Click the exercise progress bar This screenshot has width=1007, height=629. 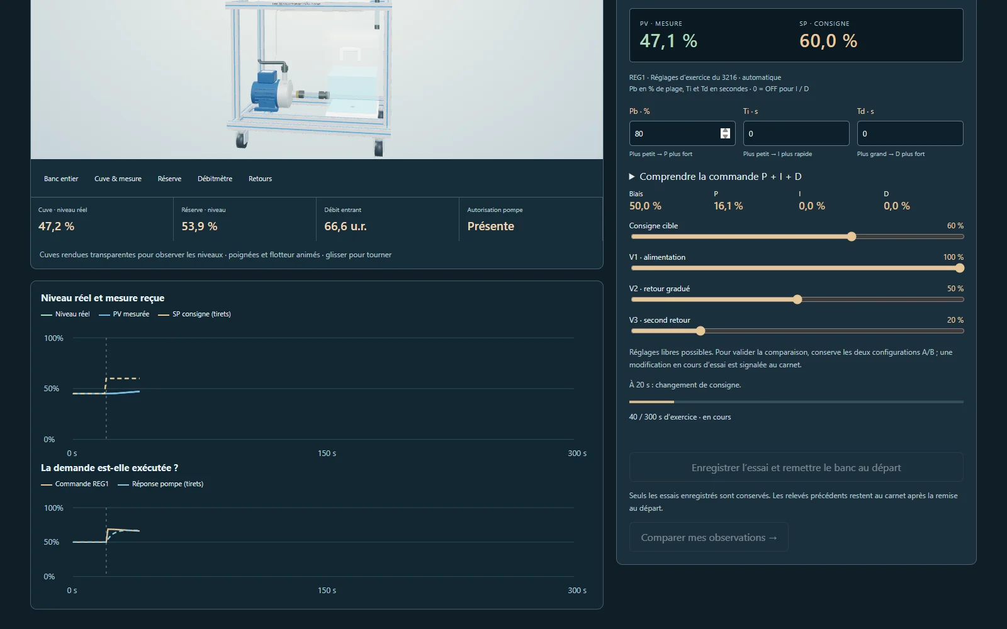tap(796, 401)
